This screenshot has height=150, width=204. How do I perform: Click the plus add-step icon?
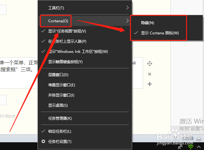point(150,84)
